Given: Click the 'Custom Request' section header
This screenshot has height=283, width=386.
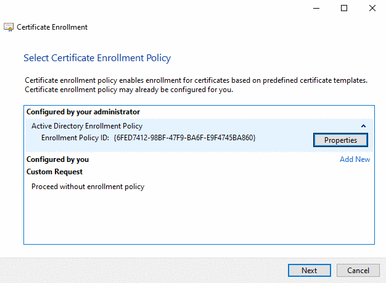Looking at the screenshot, I should (54, 172).
